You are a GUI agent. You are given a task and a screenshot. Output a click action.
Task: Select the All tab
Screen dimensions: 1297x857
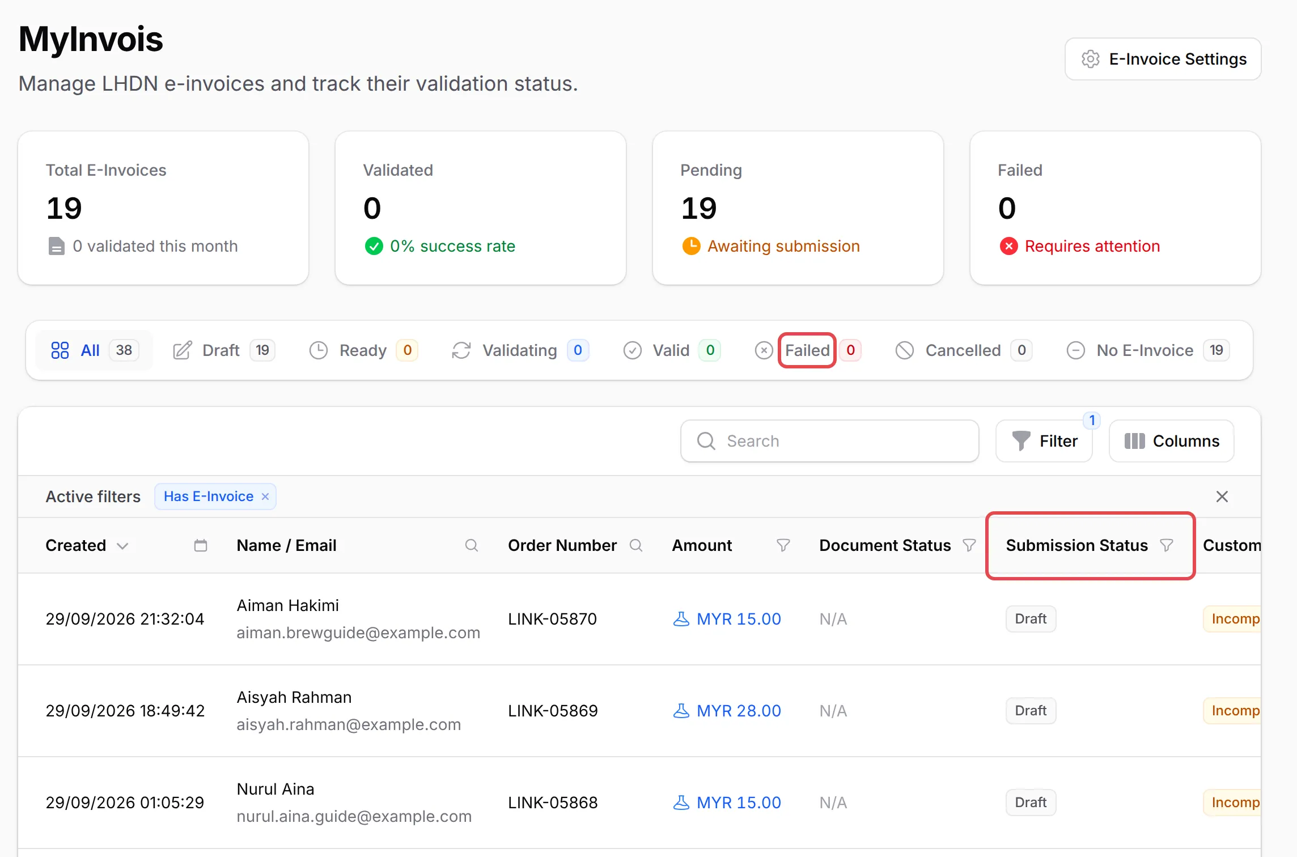pyautogui.click(x=94, y=350)
